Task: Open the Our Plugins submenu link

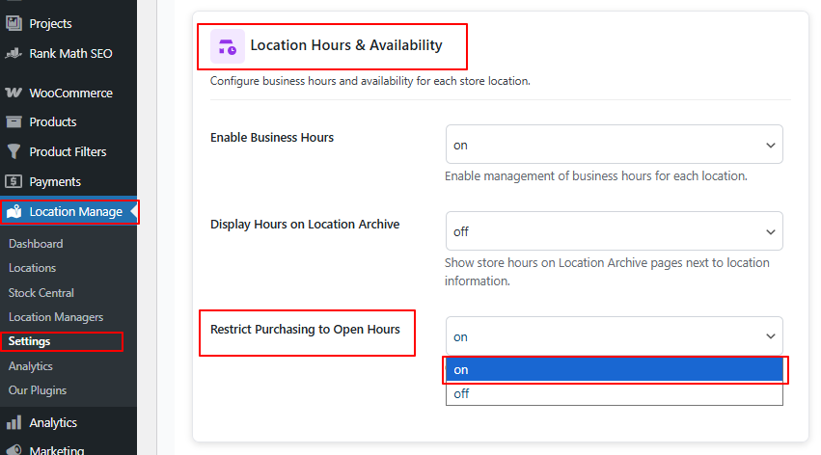Action: coord(38,390)
